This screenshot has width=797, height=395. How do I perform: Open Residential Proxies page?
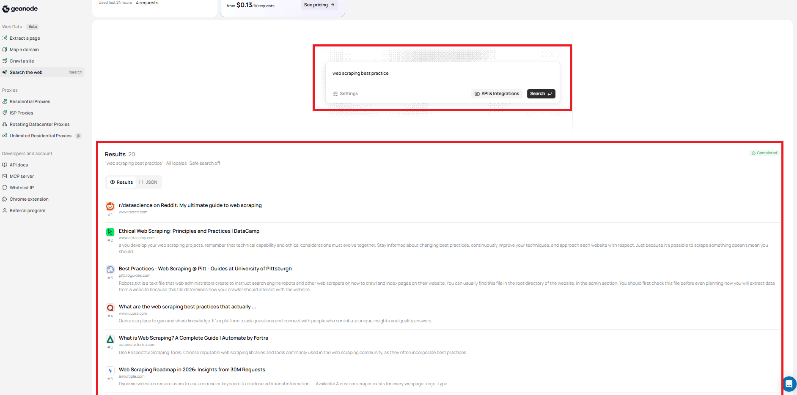tap(30, 101)
